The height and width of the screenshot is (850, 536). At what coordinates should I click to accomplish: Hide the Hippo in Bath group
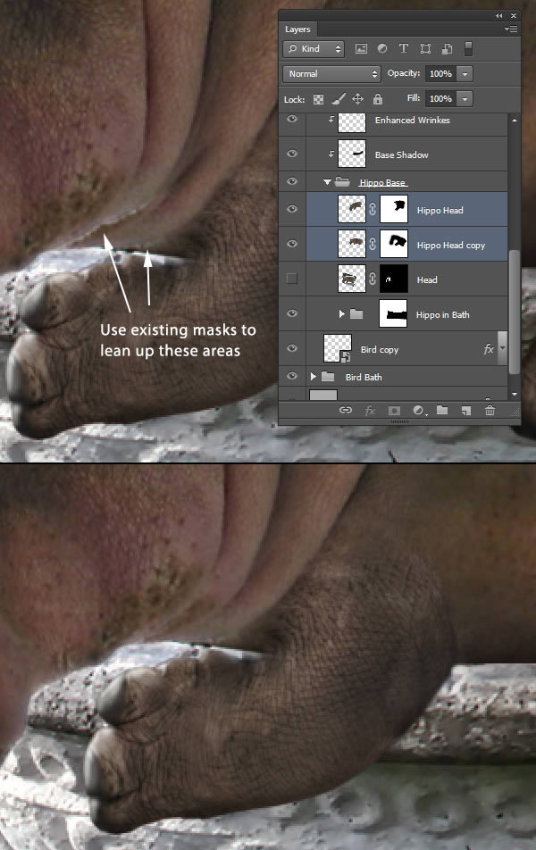(292, 313)
